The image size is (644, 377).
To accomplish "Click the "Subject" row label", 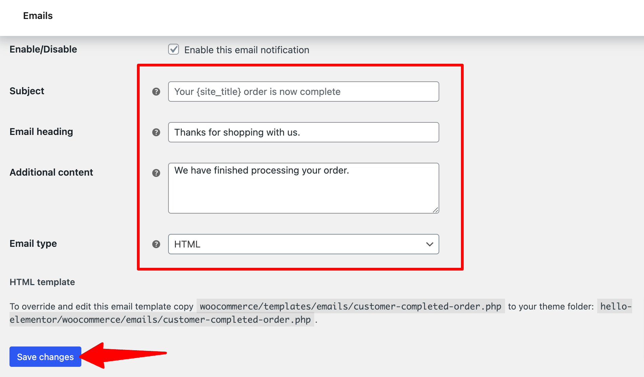I will pos(27,91).
